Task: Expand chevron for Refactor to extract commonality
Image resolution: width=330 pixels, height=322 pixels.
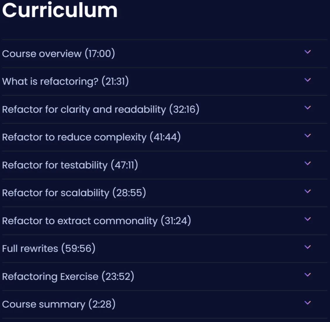Action: pos(308,219)
